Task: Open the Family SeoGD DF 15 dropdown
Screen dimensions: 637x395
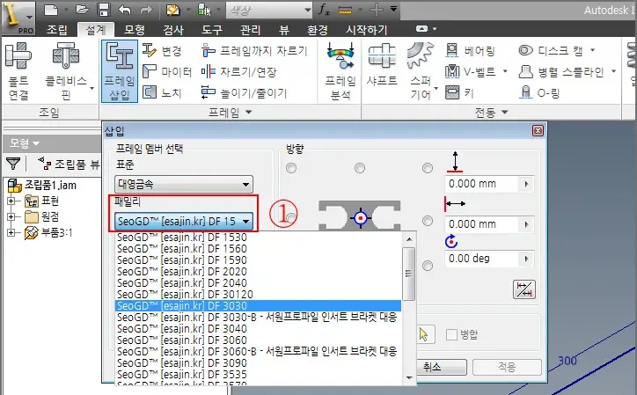Action: click(184, 222)
